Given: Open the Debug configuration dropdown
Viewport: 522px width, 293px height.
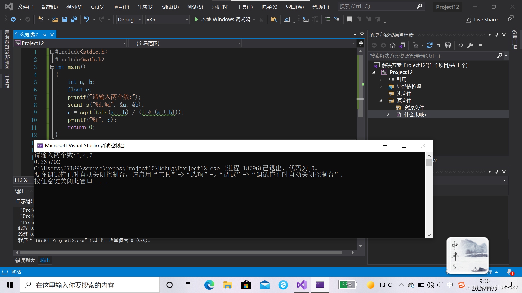Looking at the screenshot, I should click(x=139, y=20).
